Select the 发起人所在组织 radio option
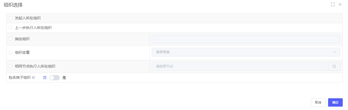The width and height of the screenshot is (348, 110). coord(10,18)
